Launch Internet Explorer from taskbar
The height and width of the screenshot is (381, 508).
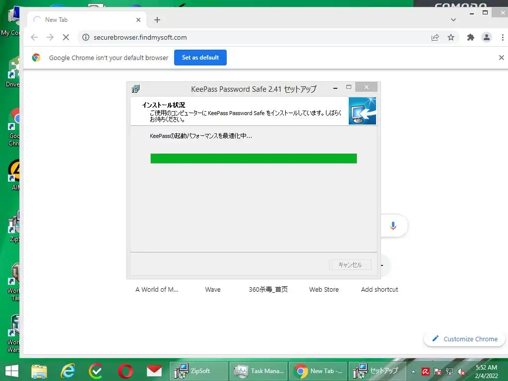(67, 371)
